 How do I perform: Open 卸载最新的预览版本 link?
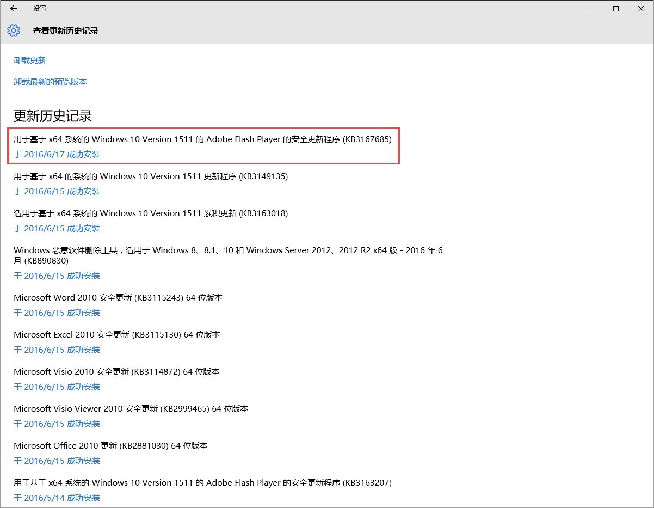50,82
